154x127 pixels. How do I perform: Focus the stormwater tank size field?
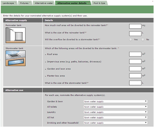tap(135, 83)
